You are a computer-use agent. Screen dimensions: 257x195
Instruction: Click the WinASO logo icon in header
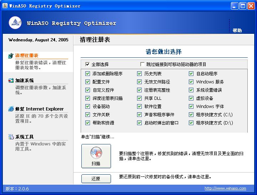tap(15, 23)
